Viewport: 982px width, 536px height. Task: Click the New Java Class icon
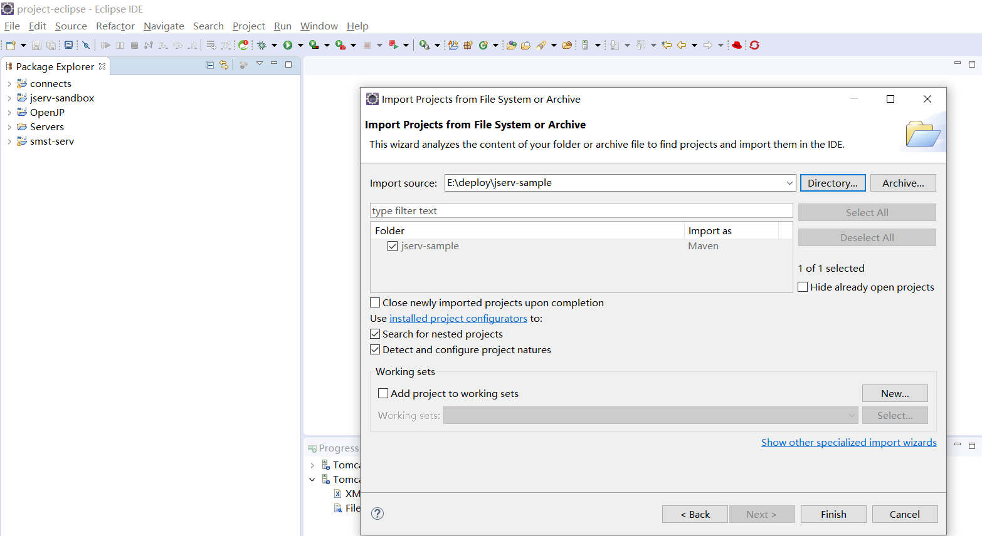[x=483, y=45]
